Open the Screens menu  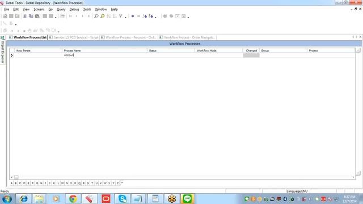tap(39, 9)
